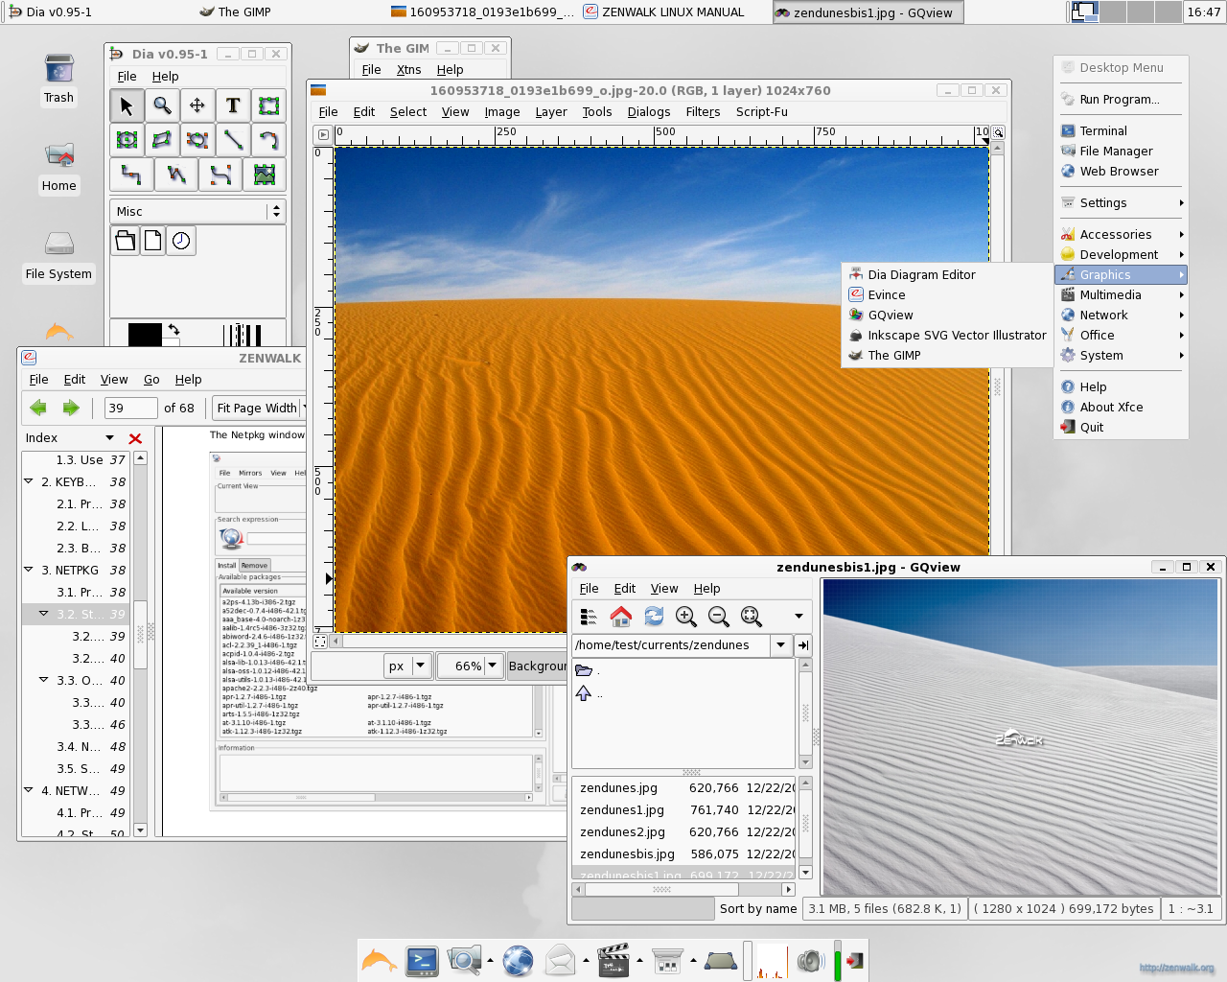Open the Multimedia submenu in Desktop Menu
The height and width of the screenshot is (982, 1227).
(1122, 295)
